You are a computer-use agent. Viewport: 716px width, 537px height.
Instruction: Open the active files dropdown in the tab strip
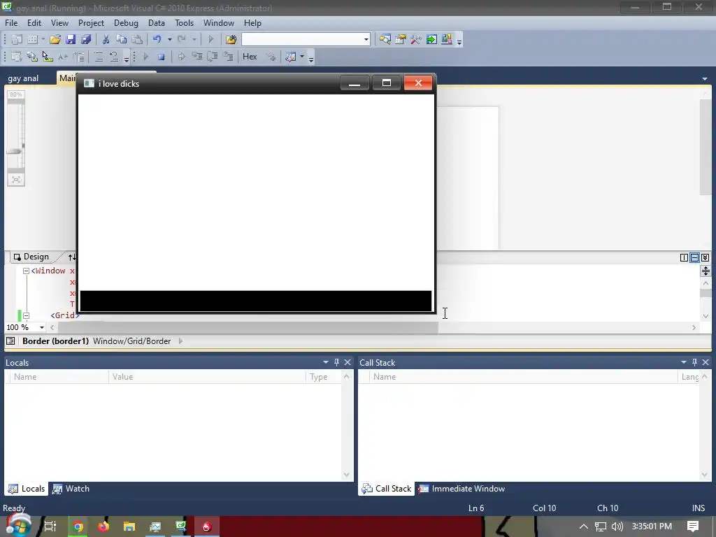[705, 78]
